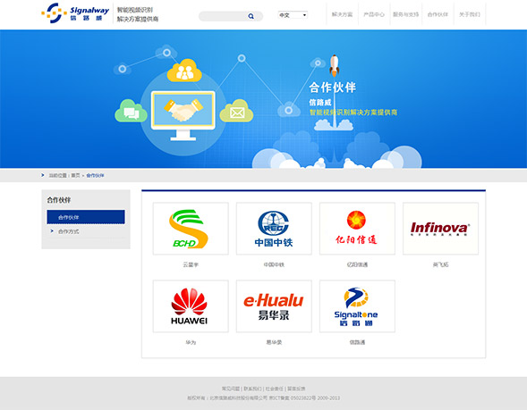Click the 合作伙伴 breadcrumb link
The image size is (527, 410).
click(95, 175)
